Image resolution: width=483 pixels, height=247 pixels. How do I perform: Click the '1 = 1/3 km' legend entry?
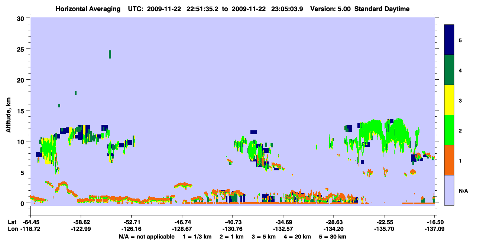[x=197, y=237]
